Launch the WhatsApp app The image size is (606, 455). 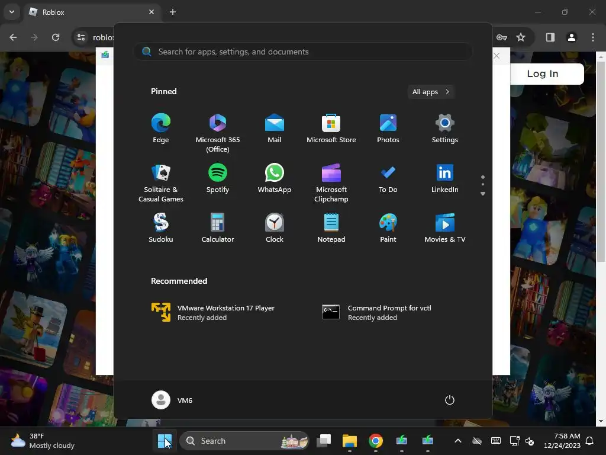(275, 179)
